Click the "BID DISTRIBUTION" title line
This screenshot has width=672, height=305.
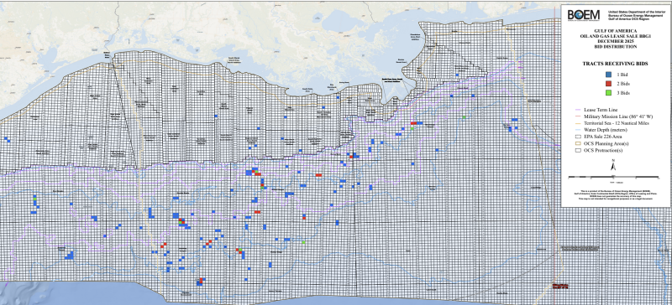coord(616,47)
